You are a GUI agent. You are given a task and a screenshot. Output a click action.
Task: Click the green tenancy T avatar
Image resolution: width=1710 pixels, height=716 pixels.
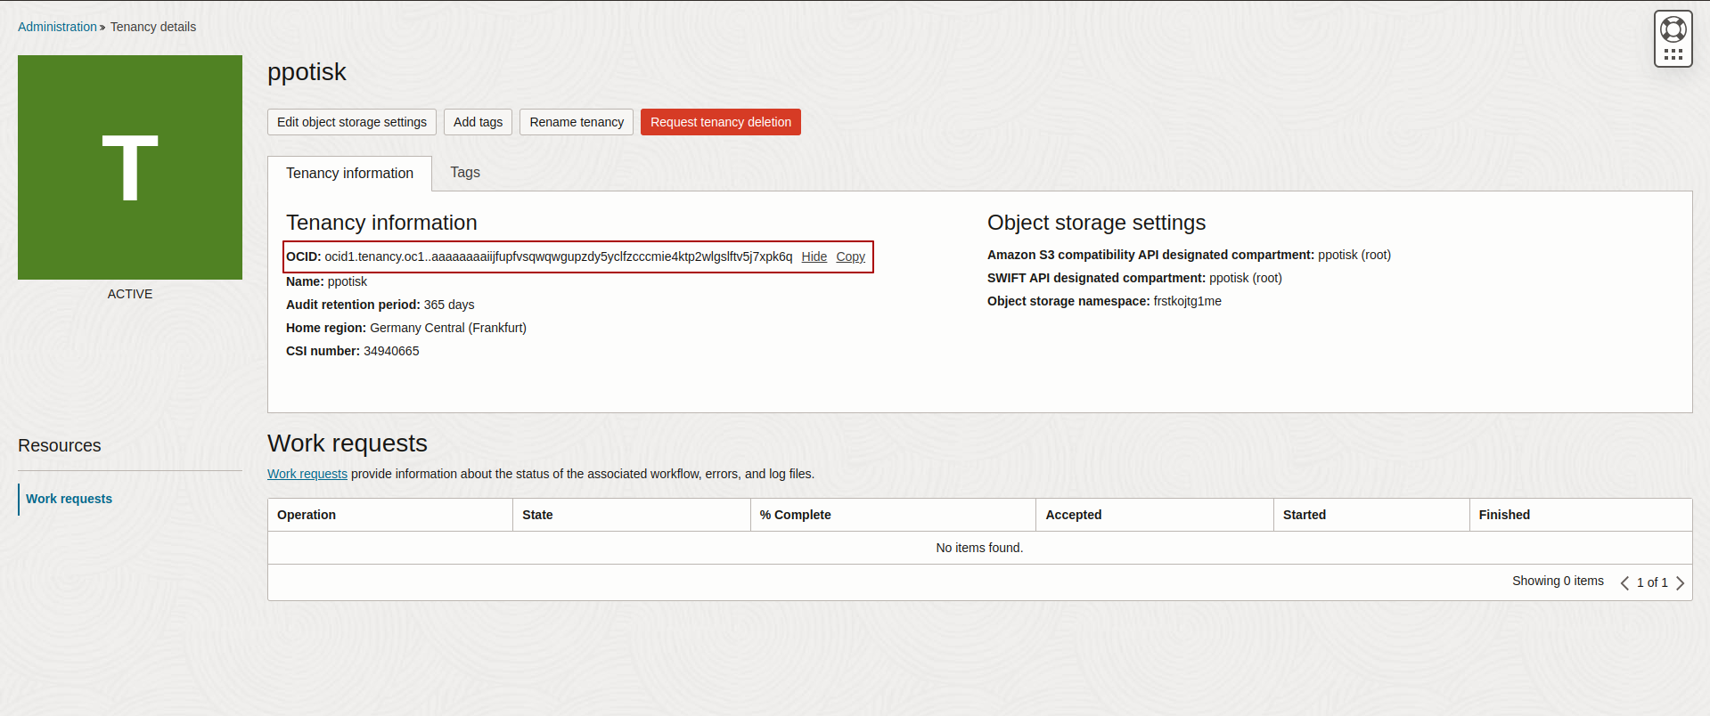point(130,167)
